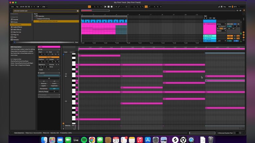Toggle the Fold button in note editor

coord(66,52)
